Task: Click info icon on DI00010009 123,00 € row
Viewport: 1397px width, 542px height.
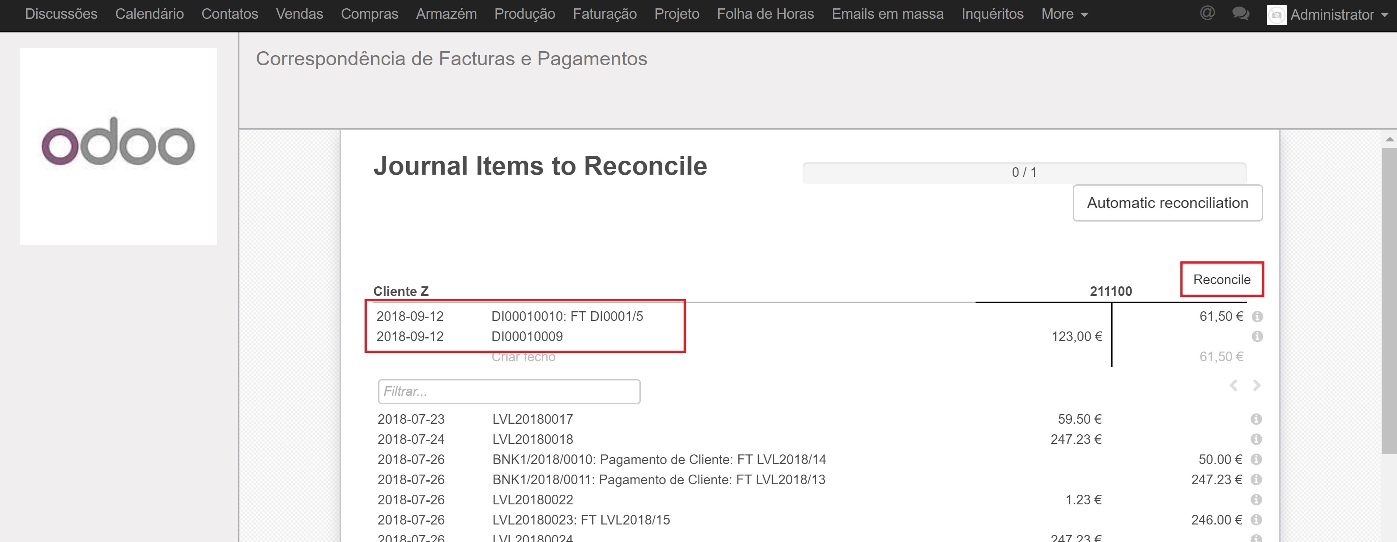Action: tap(1257, 336)
